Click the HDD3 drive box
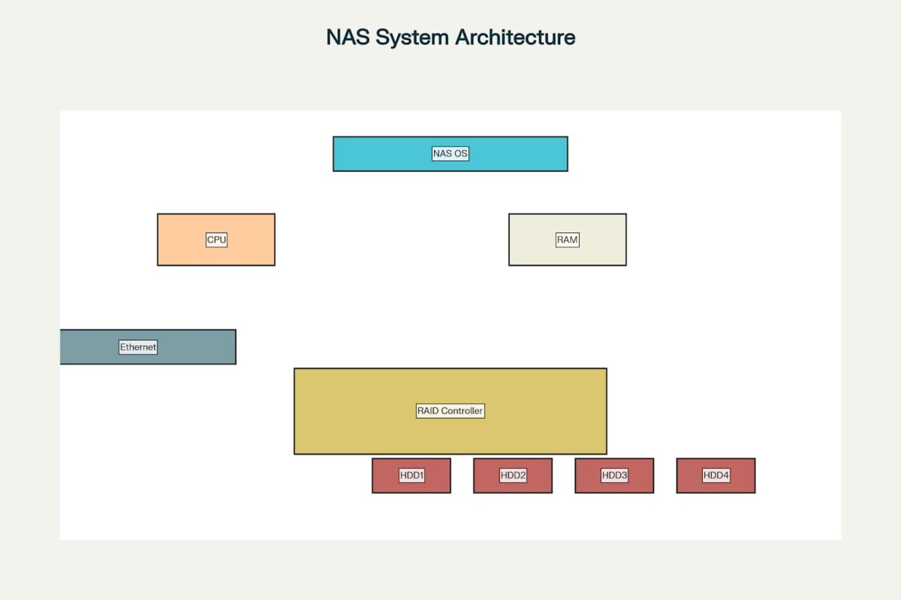The image size is (901, 600). (x=614, y=475)
